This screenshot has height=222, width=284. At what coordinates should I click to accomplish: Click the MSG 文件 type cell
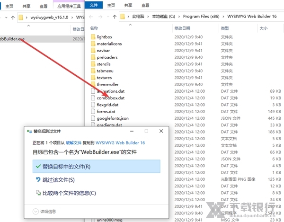click(230, 220)
